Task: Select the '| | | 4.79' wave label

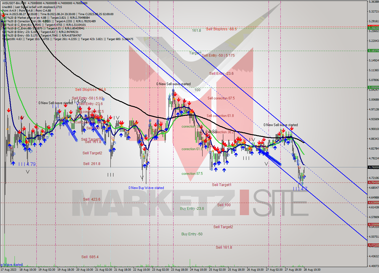Action: point(27,164)
